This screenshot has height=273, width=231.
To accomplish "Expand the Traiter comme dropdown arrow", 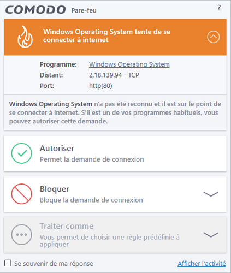I will (x=211, y=235).
